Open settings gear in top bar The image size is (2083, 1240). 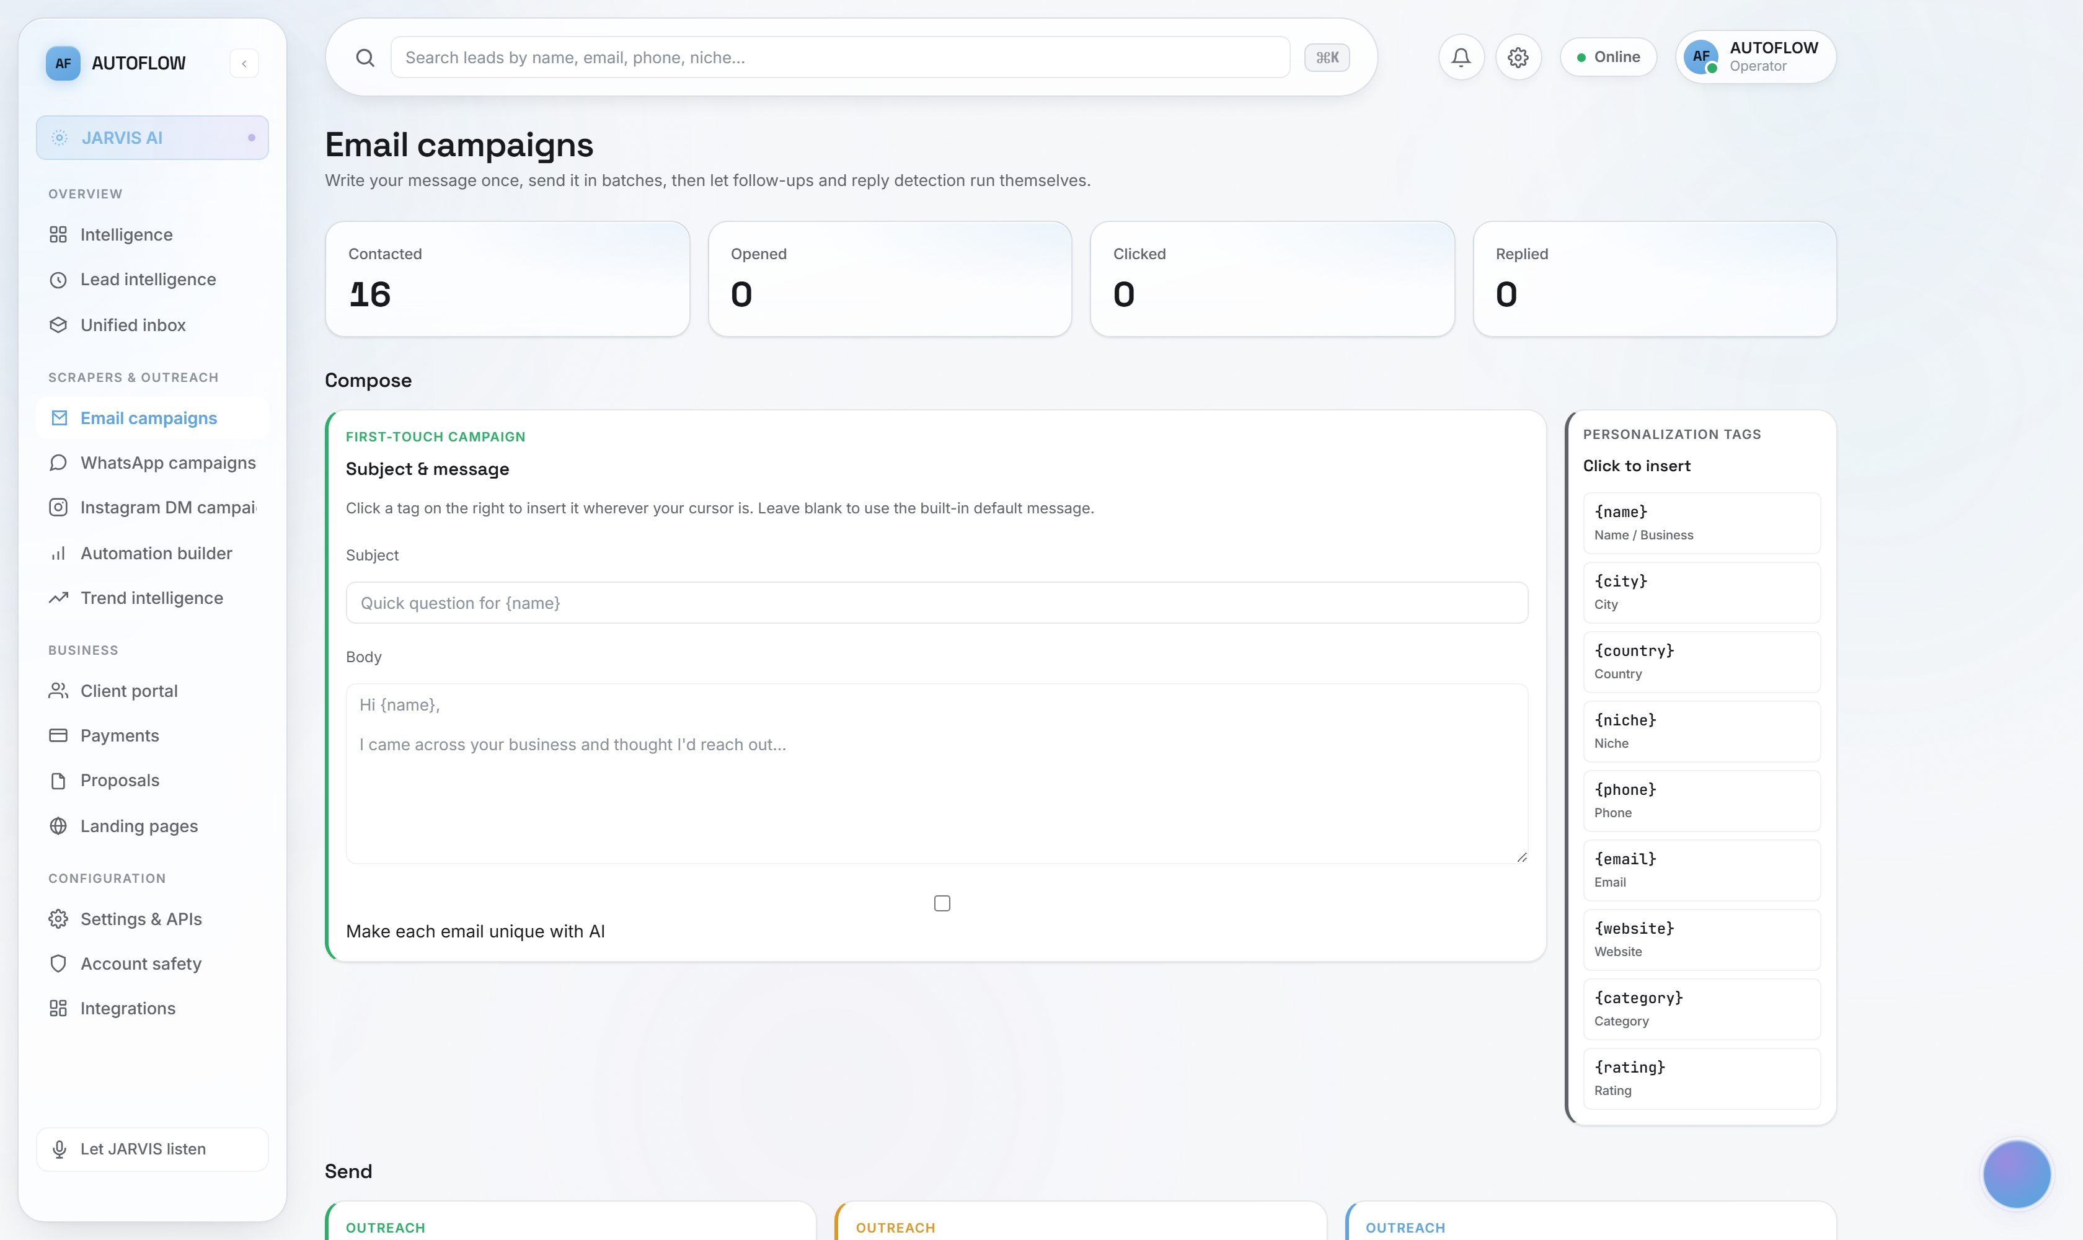coord(1518,57)
